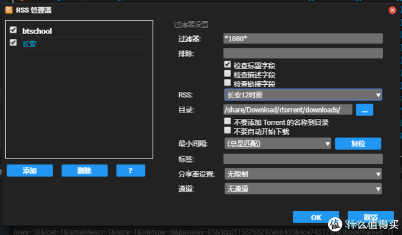This screenshot has height=235, width=402.
Task: Select the btschool filter entry
Action: [x=37, y=31]
